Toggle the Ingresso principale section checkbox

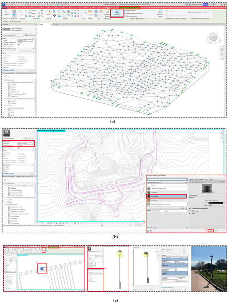pos(9,207)
